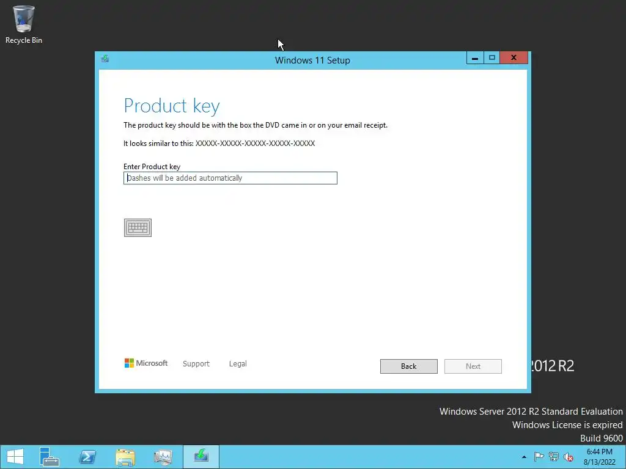Open the performance monitor taskbar icon
Image resolution: width=626 pixels, height=469 pixels.
click(x=163, y=457)
